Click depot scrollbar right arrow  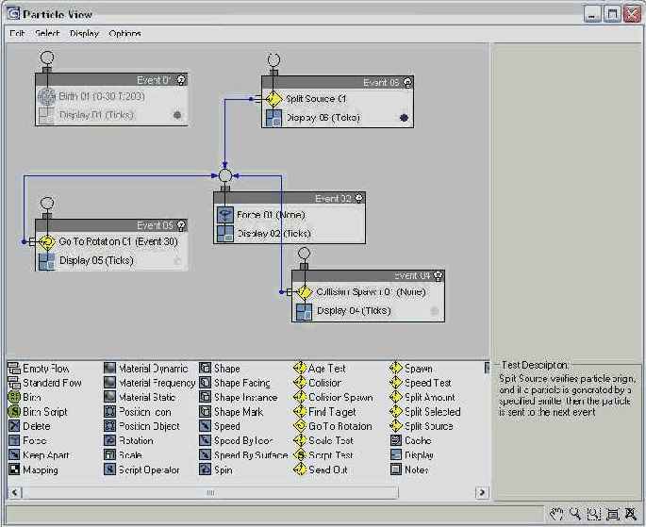coord(482,493)
